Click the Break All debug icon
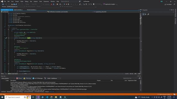The height and width of the screenshot is (99, 177). 64,4
